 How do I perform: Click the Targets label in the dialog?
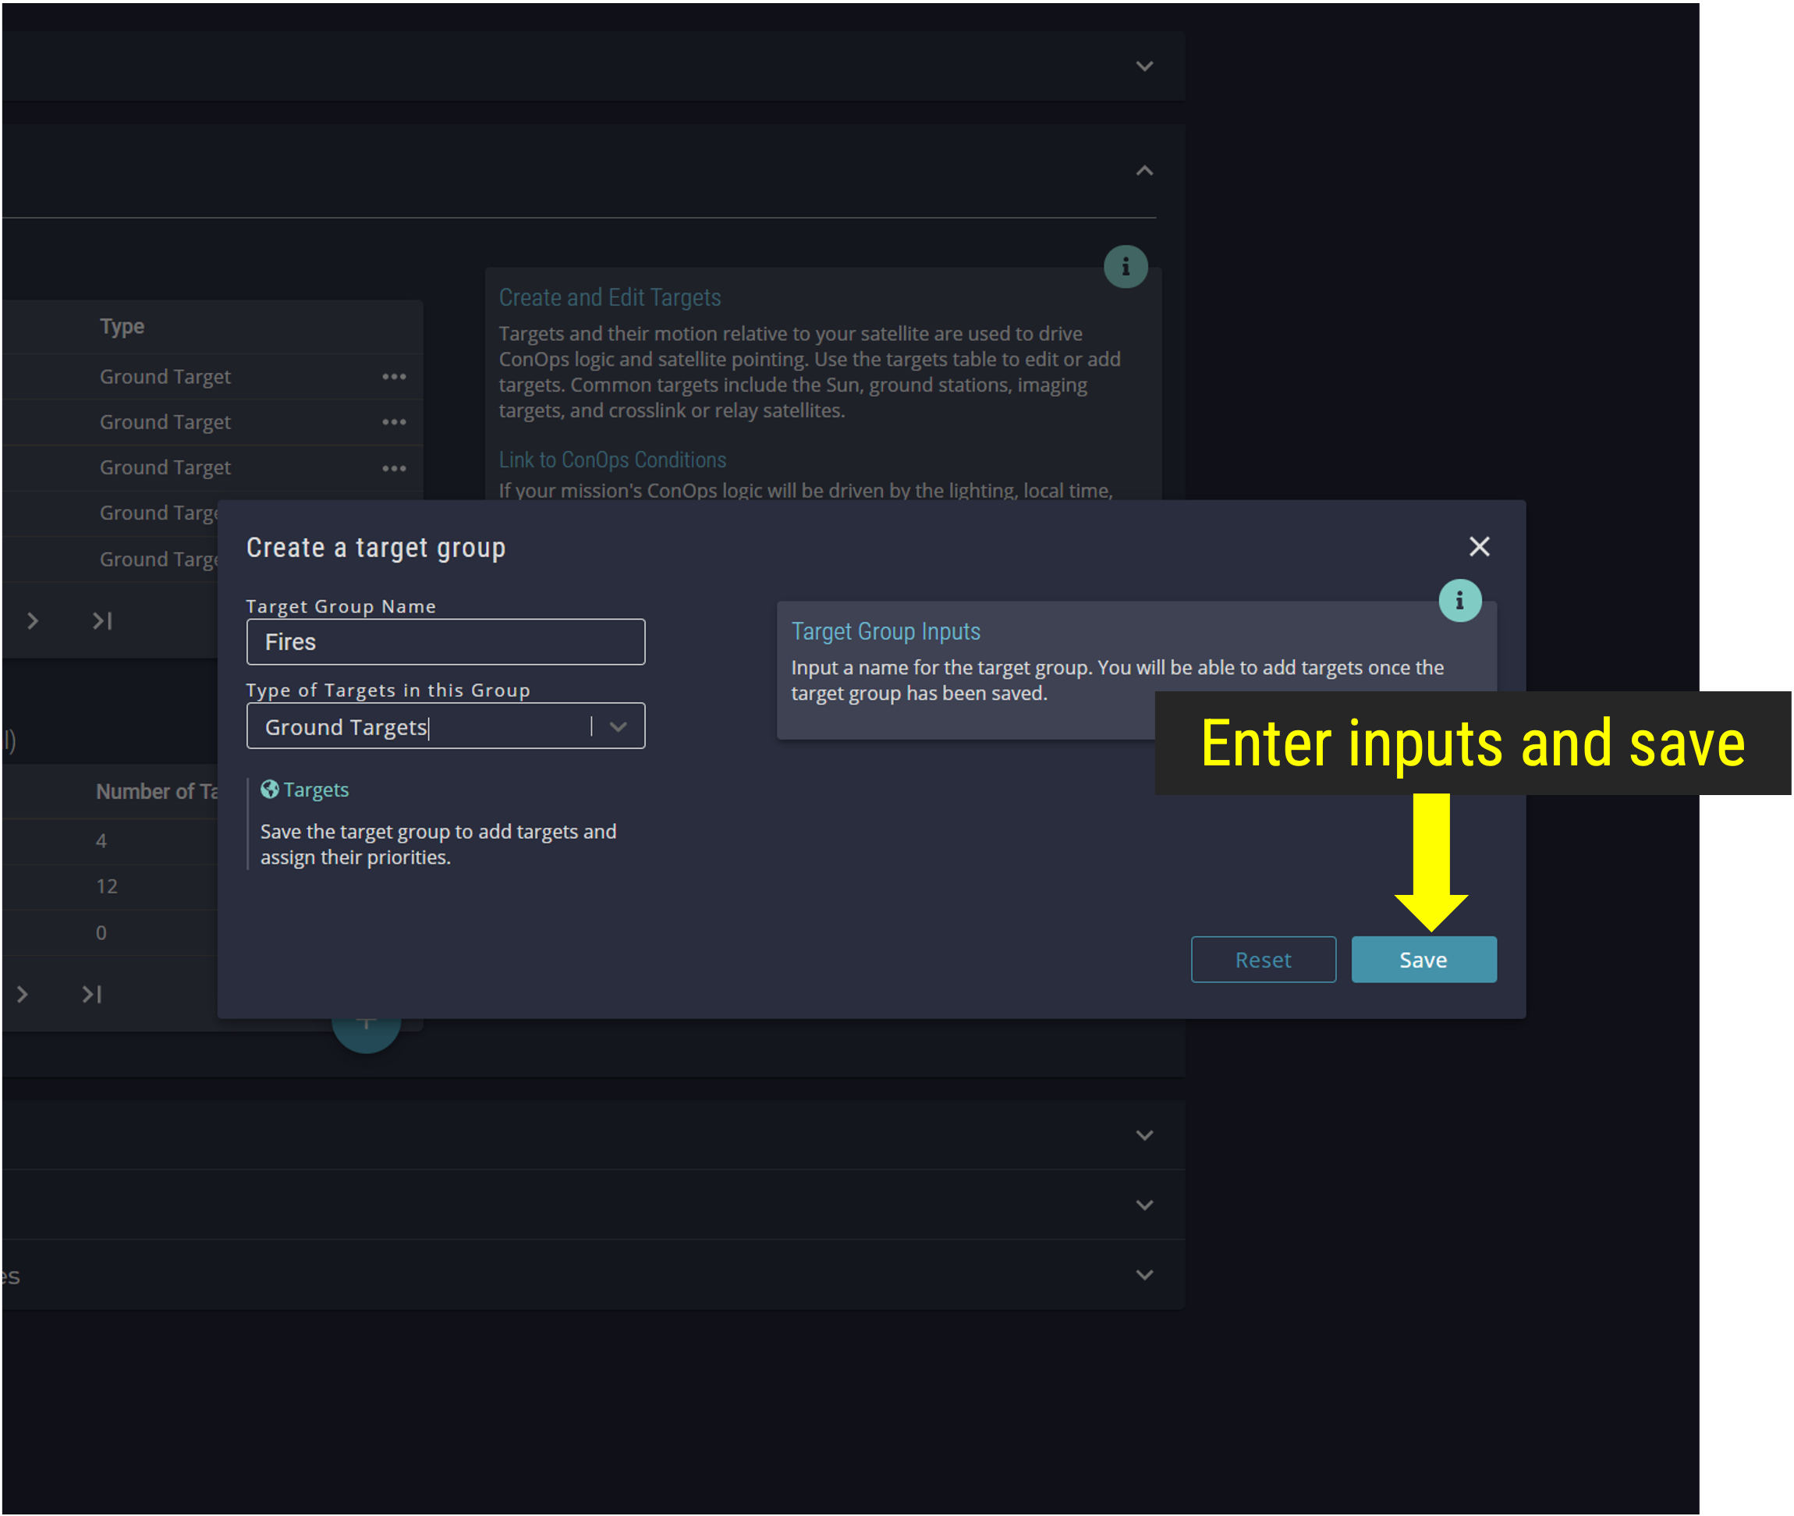point(316,790)
